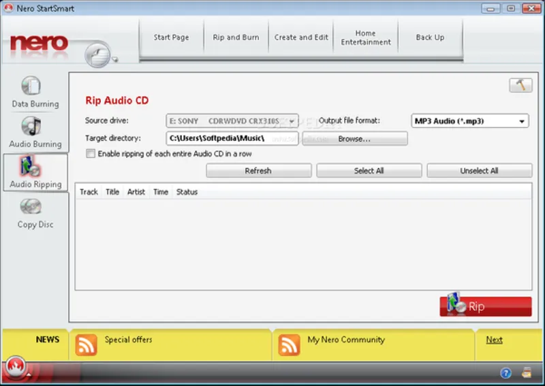Click the My Nero Community news text
Image resolution: width=545 pixels, height=386 pixels.
[346, 340]
